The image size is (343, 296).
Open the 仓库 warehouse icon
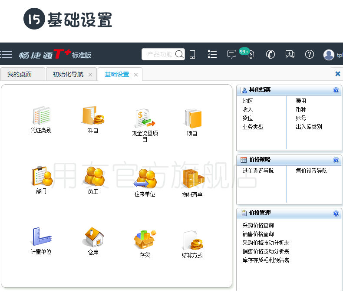93,237
